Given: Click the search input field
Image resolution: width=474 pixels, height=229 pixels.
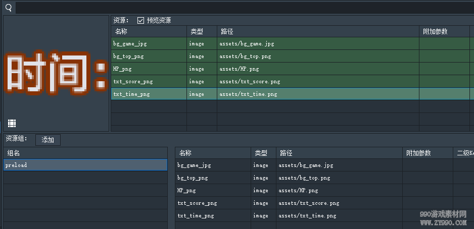Looking at the screenshot, I should tap(245, 8).
